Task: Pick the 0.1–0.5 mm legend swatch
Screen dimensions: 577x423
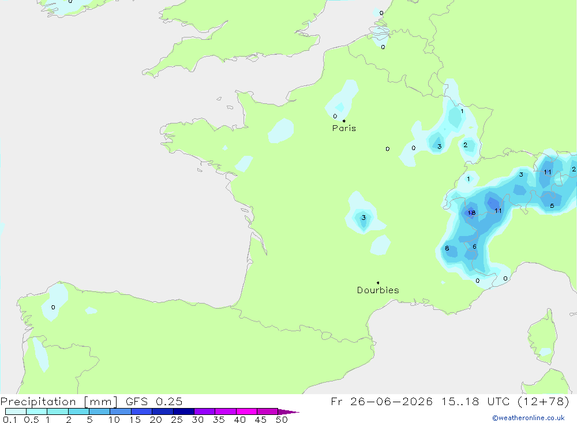Action: pos(16,411)
